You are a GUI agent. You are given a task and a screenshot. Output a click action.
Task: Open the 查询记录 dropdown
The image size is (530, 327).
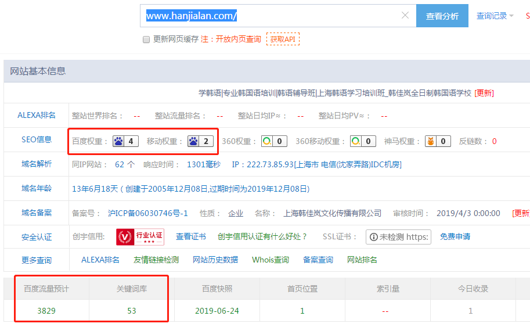tap(495, 16)
